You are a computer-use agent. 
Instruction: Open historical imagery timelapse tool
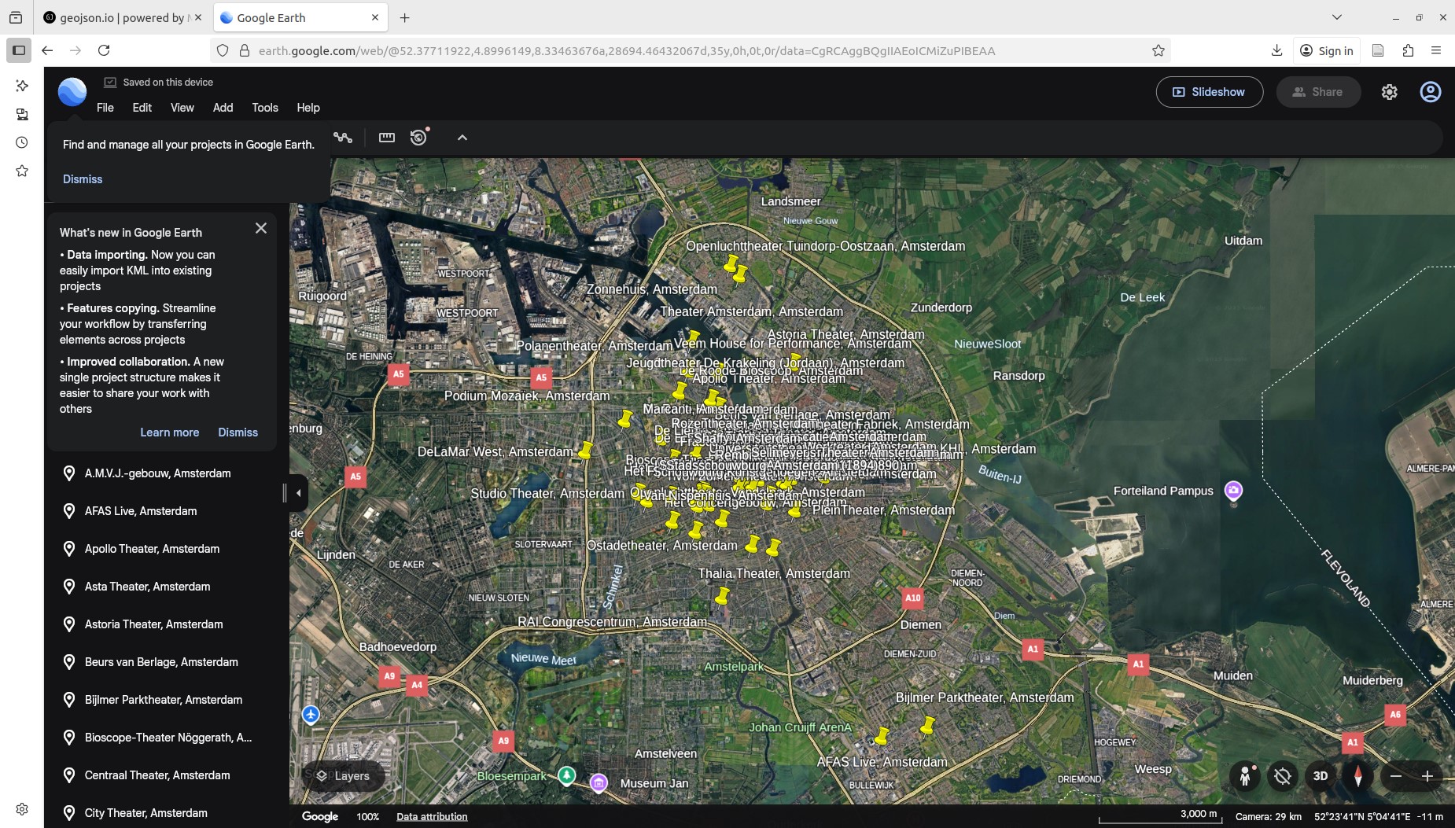tap(419, 137)
